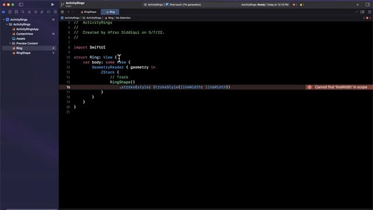Pick the iPod touch run destination

pyautogui.click(x=184, y=5)
